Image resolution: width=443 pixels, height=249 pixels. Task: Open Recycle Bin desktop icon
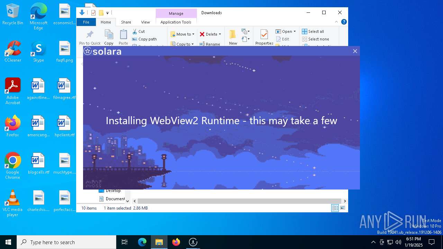click(x=13, y=15)
